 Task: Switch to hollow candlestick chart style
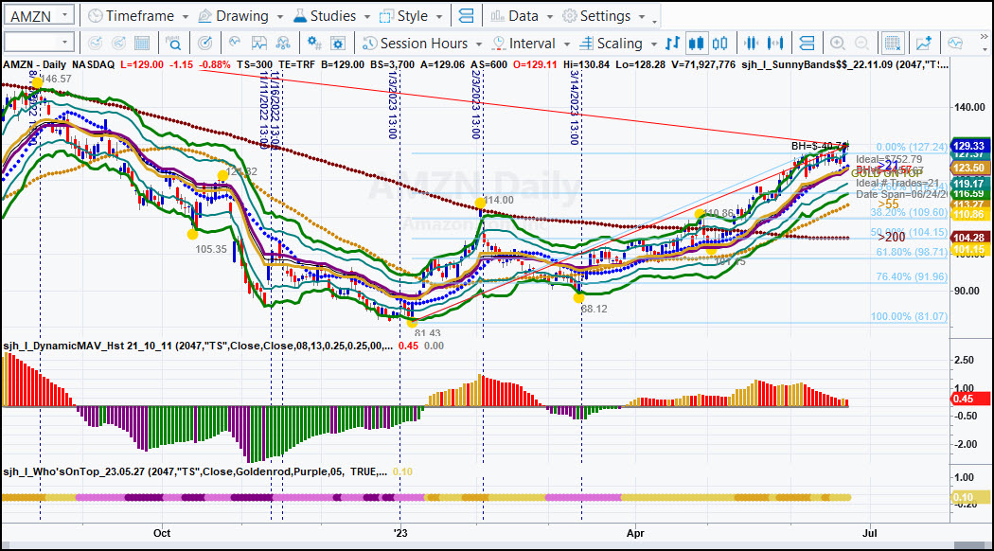(720, 44)
